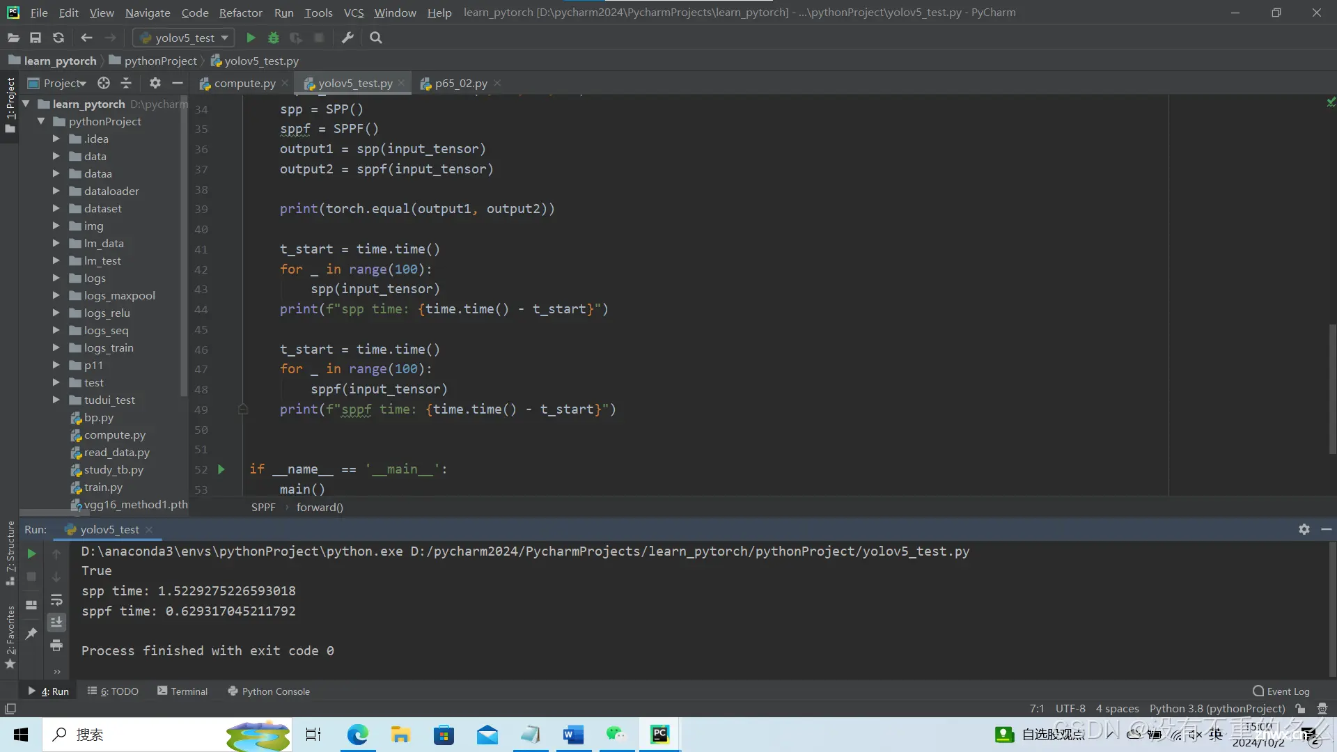The width and height of the screenshot is (1337, 752).
Task: Click the Save All toolbar icon
Action: pos(36,38)
